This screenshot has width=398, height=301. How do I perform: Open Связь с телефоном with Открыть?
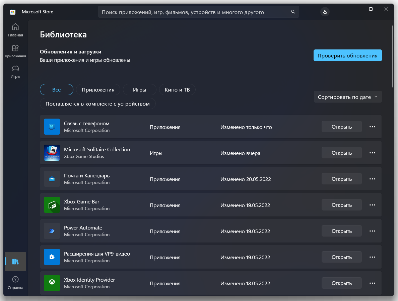pyautogui.click(x=341, y=127)
